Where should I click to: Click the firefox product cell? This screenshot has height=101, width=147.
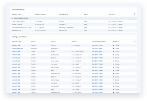click(x=53, y=52)
